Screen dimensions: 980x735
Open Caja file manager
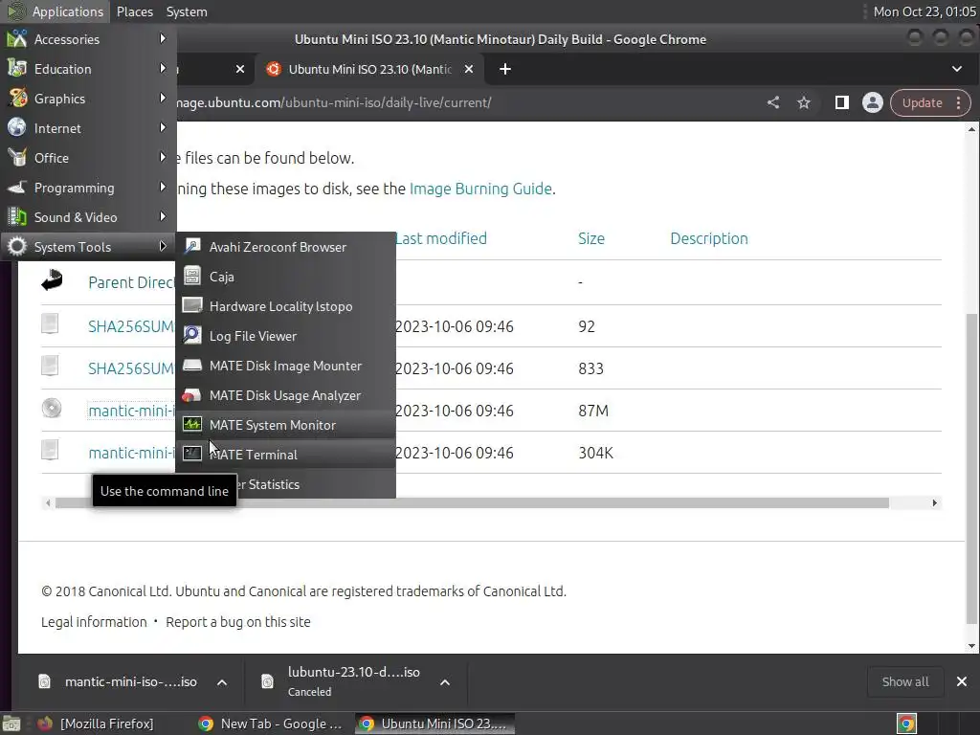[x=285, y=277]
